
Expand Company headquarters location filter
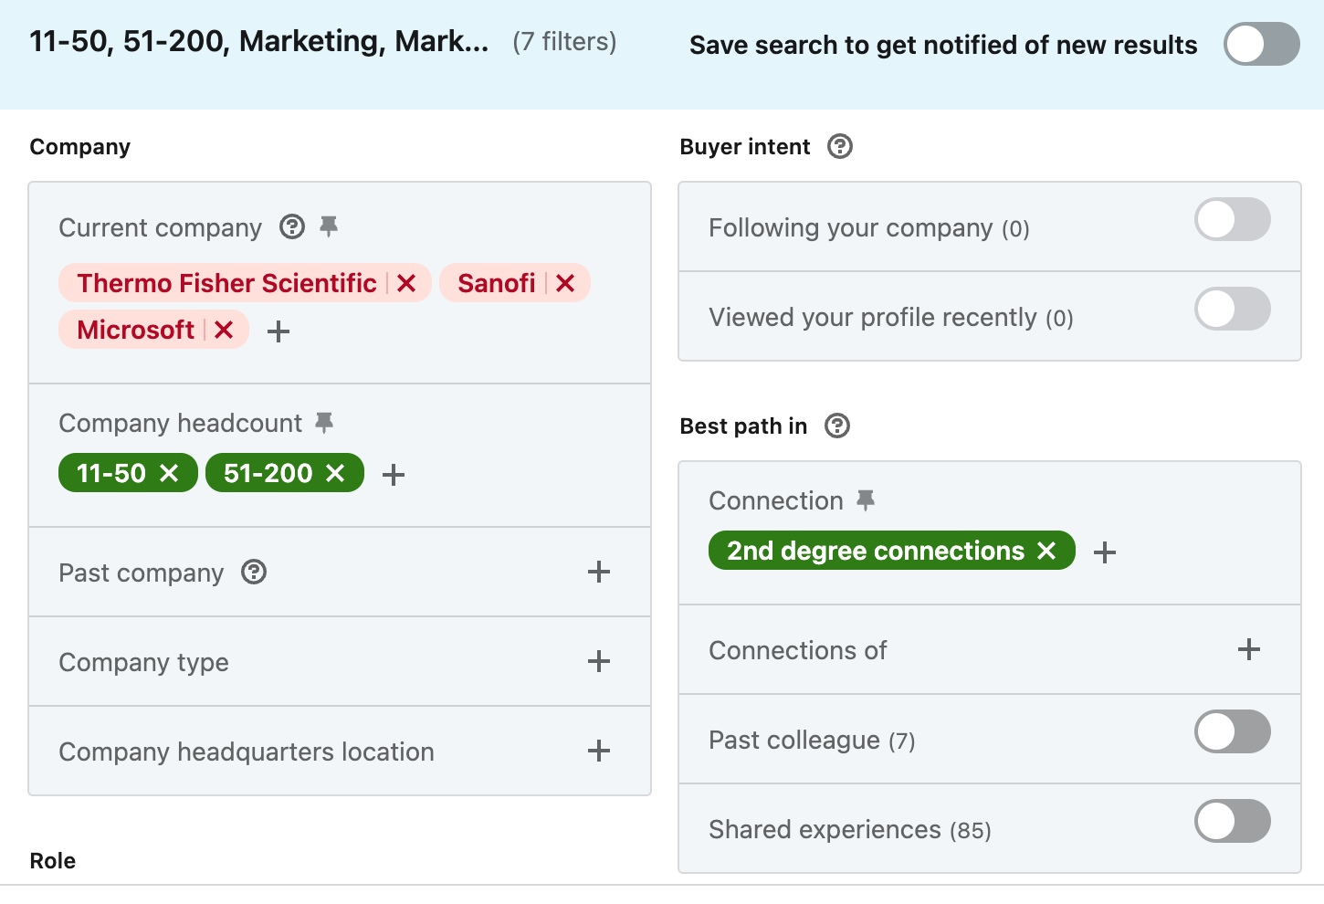pos(599,751)
